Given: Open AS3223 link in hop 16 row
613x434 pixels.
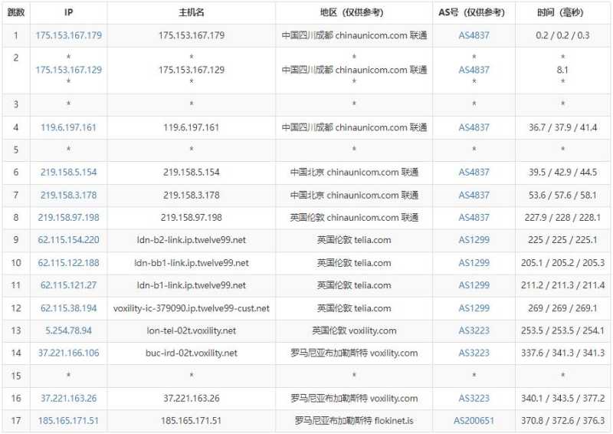Looking at the screenshot, I should 474,398.
